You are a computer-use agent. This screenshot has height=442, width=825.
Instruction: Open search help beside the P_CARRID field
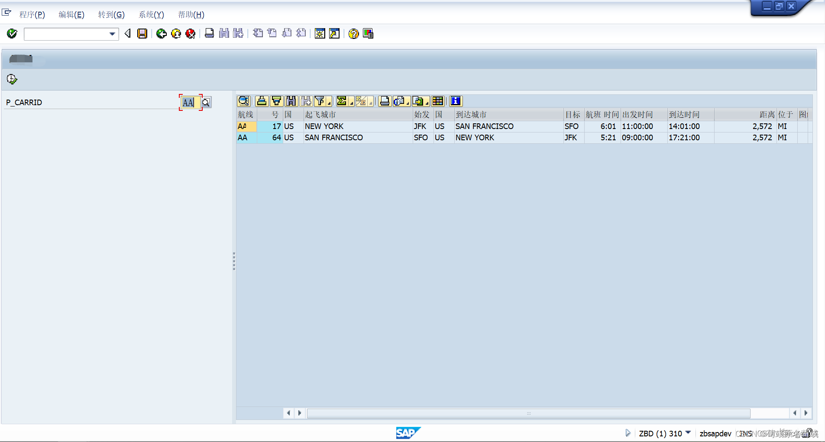coord(206,102)
